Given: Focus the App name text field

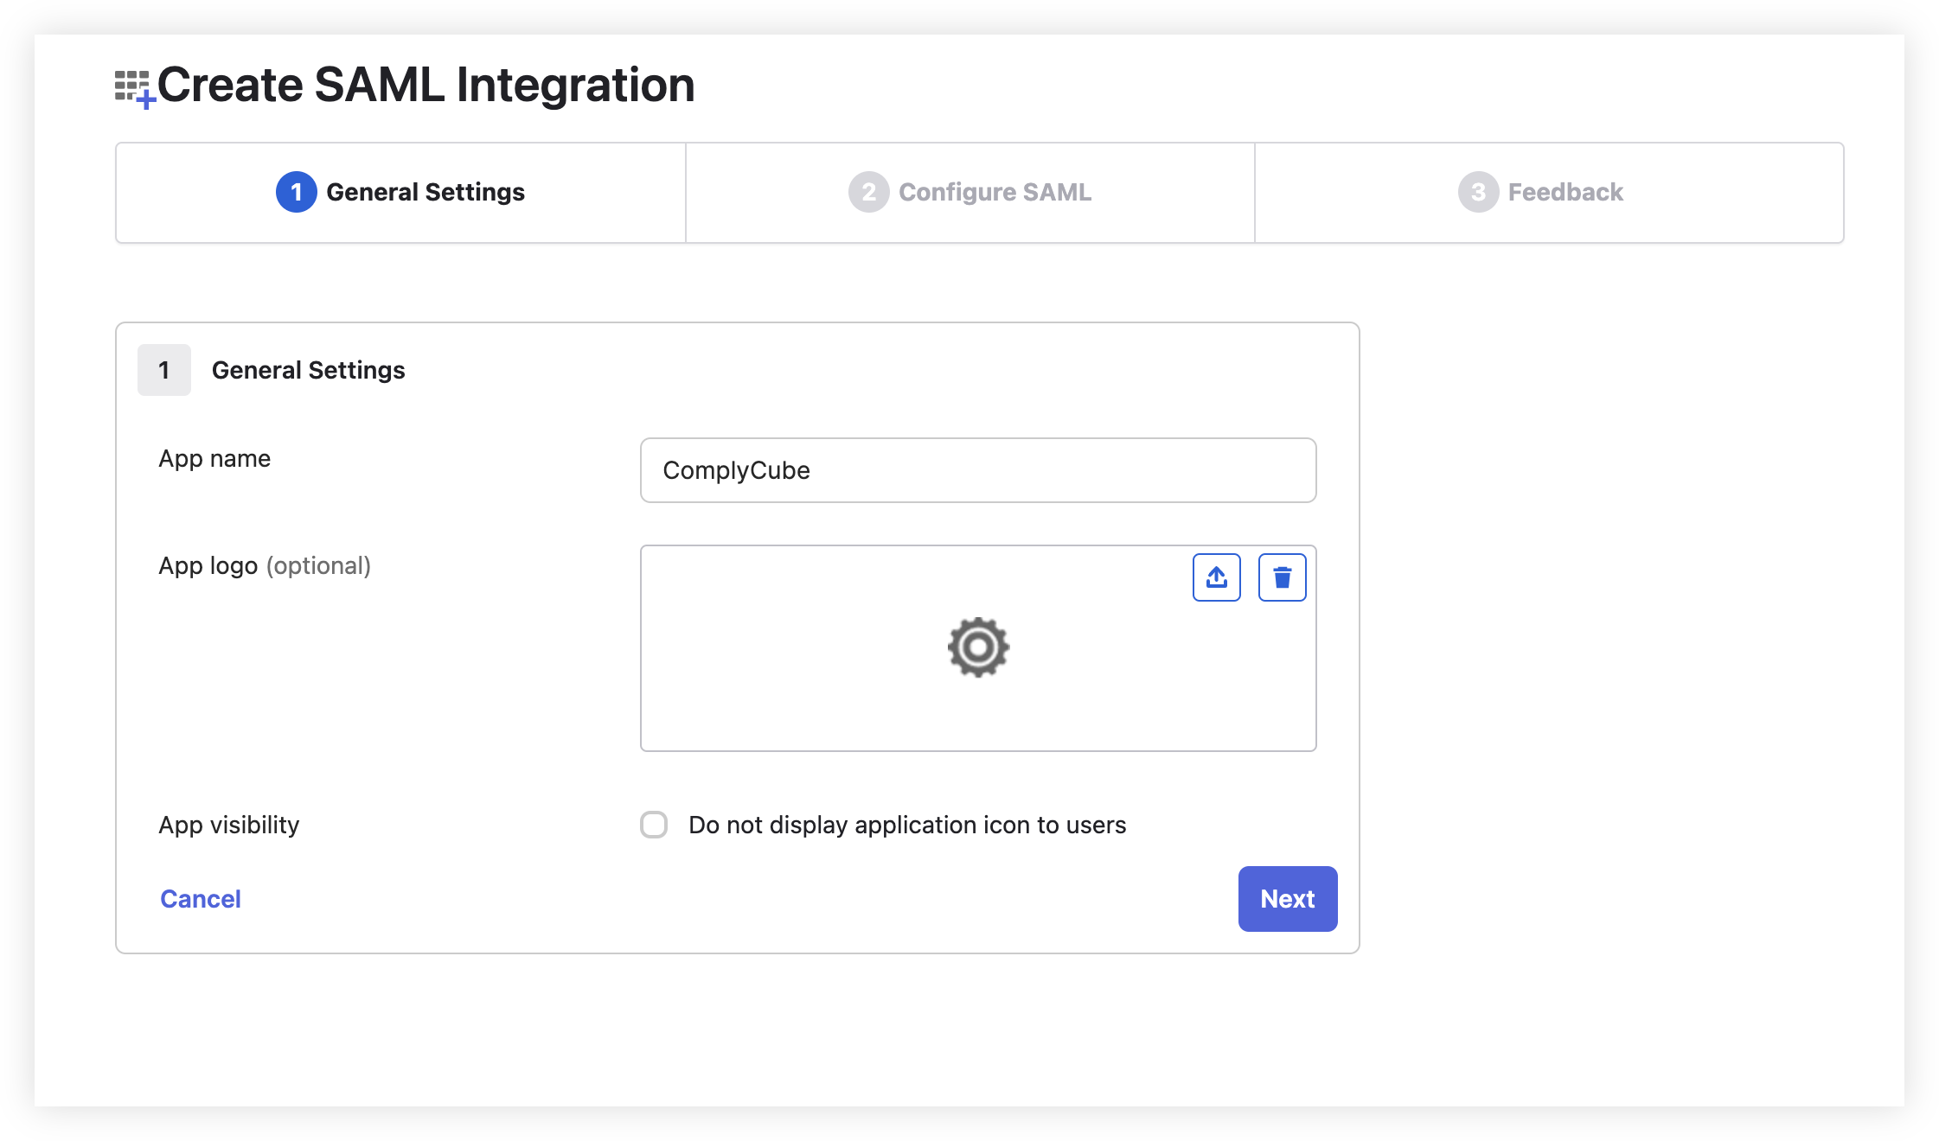Looking at the screenshot, I should (977, 470).
